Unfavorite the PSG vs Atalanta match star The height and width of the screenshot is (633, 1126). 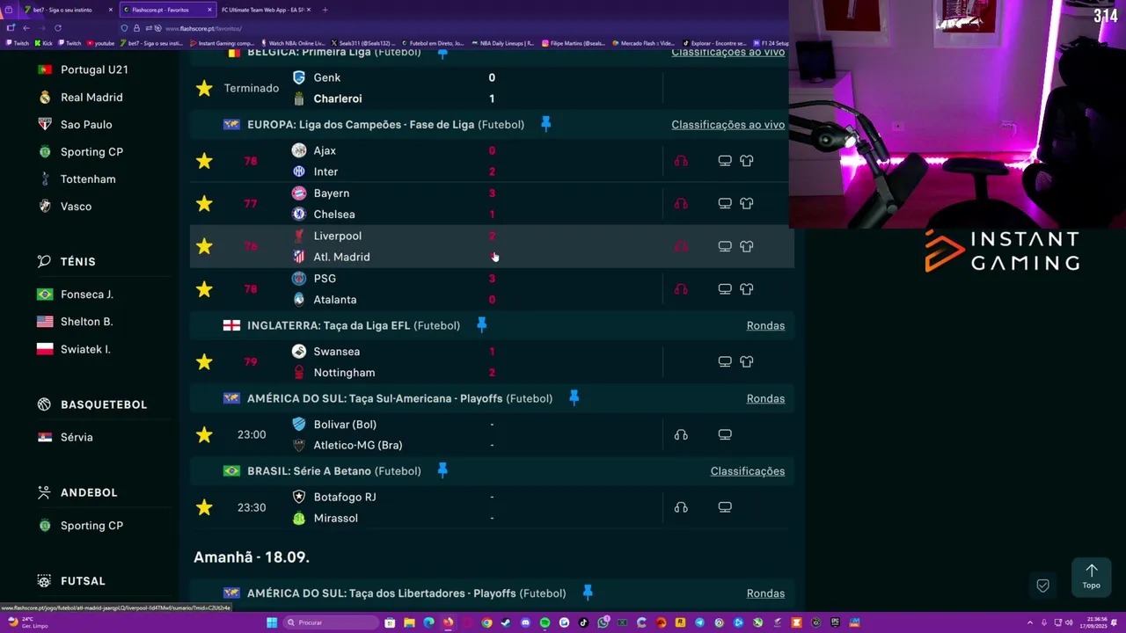pos(204,289)
